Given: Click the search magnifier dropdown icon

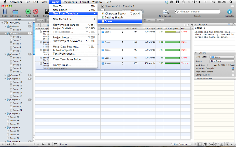Looking at the screenshot, I should click(x=177, y=12).
